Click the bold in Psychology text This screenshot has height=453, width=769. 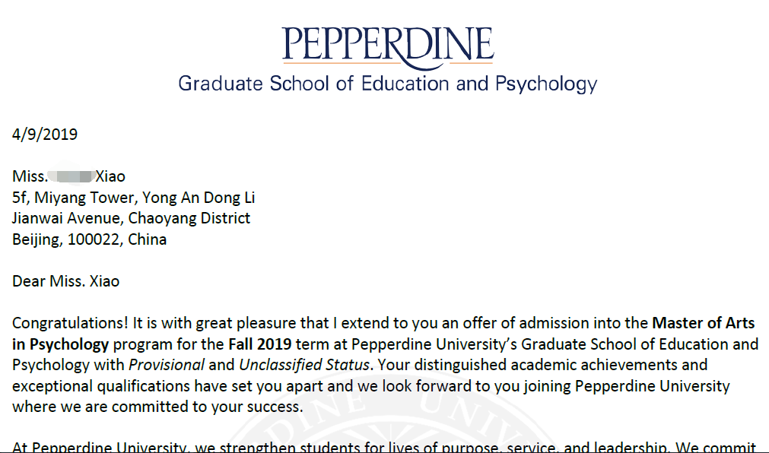(61, 344)
